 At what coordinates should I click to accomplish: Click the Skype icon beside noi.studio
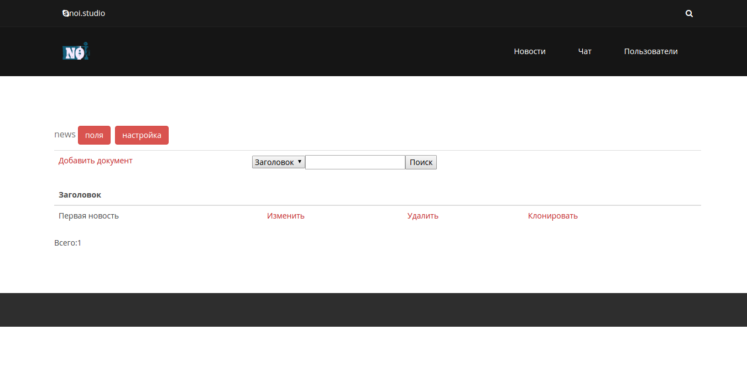(65, 14)
